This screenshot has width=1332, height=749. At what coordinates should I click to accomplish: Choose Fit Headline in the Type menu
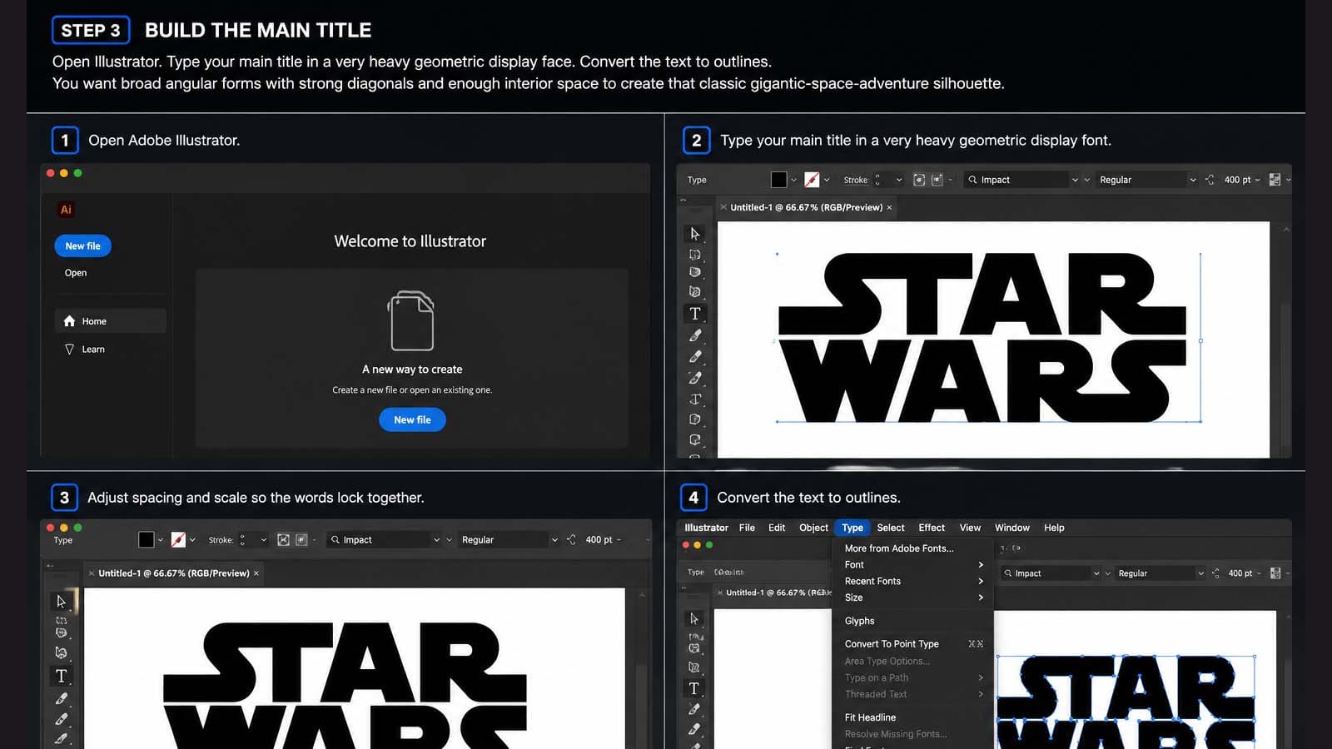[x=913, y=717]
